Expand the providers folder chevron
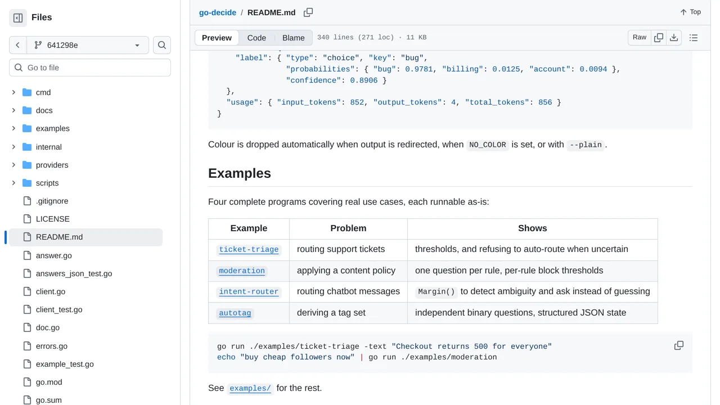The image size is (720, 405). point(13,165)
